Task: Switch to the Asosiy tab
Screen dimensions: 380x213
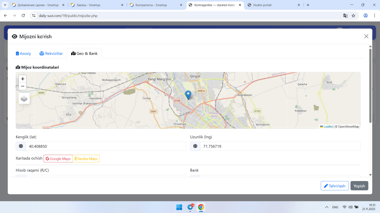Action: [x=23, y=54]
